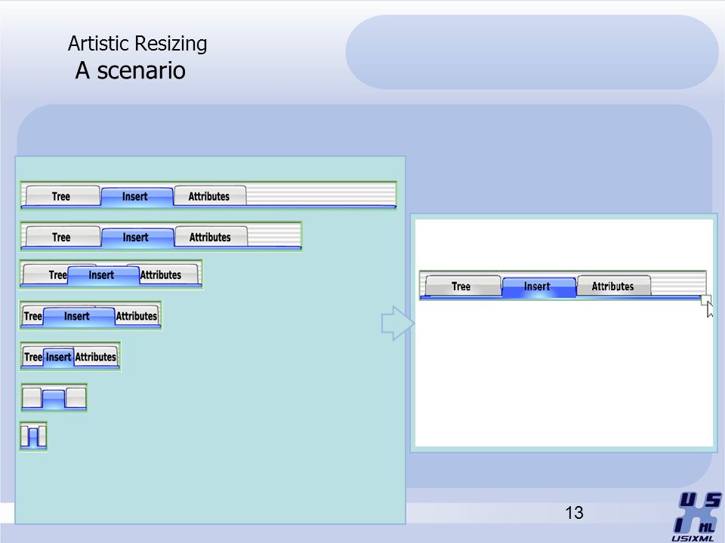Click the 'Artistic Resizing' title text
This screenshot has width=725, height=543.
pos(137,44)
